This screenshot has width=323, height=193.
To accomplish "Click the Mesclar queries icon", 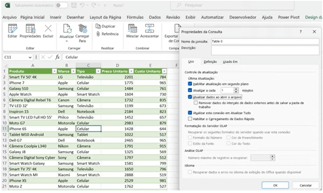I will pyautogui.click(x=133, y=29).
